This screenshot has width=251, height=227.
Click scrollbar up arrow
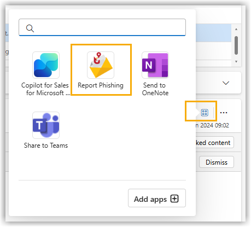coord(236,30)
